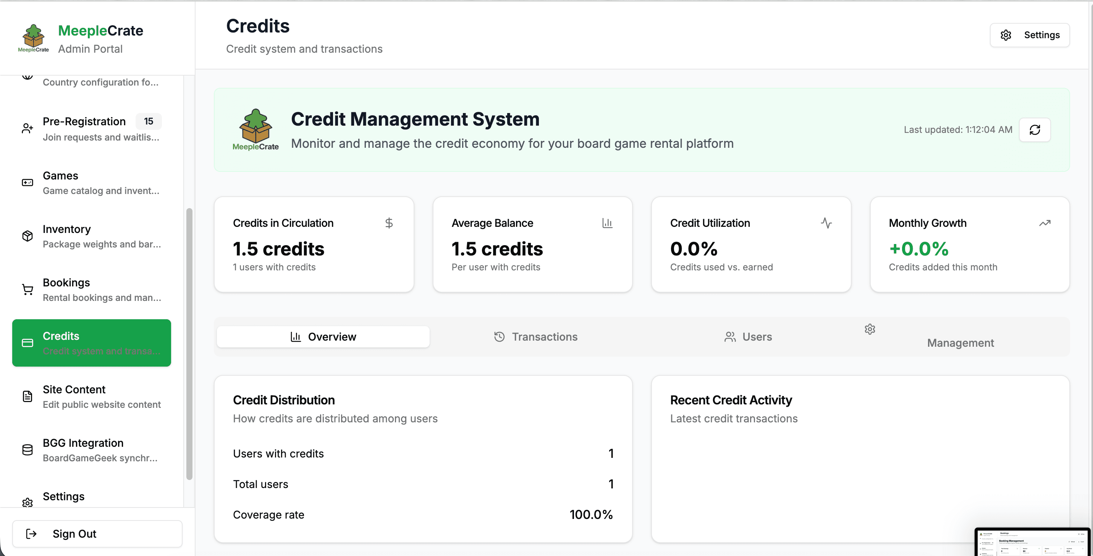Click the '100.0%' Coverage rate value
The width and height of the screenshot is (1093, 556).
[591, 514]
